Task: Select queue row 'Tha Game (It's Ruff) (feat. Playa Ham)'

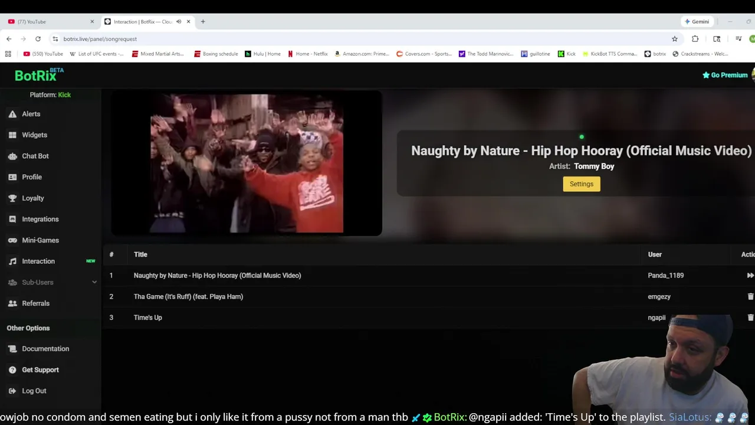Action: pyautogui.click(x=429, y=296)
